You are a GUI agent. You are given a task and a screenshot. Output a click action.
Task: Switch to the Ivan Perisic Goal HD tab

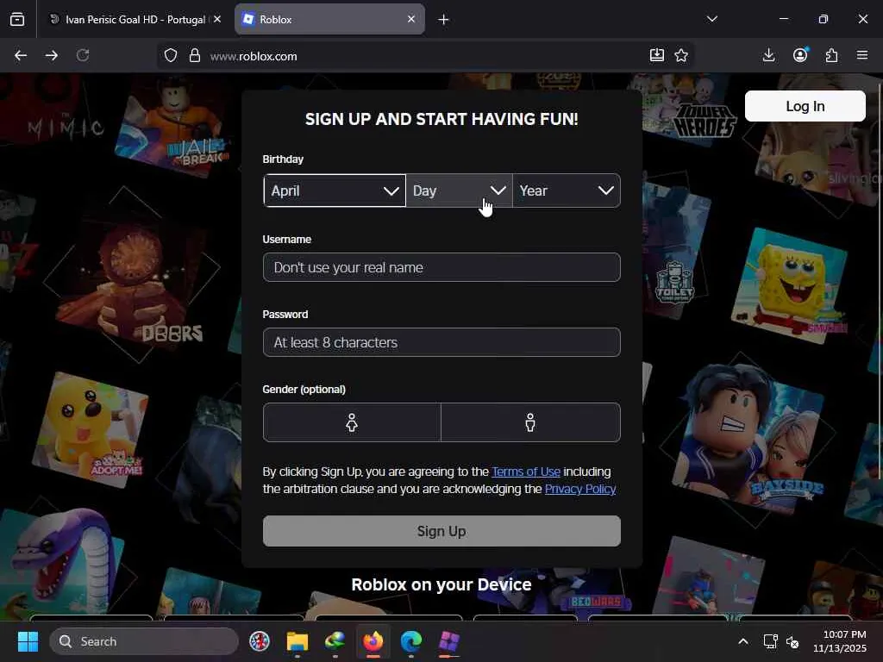(134, 19)
